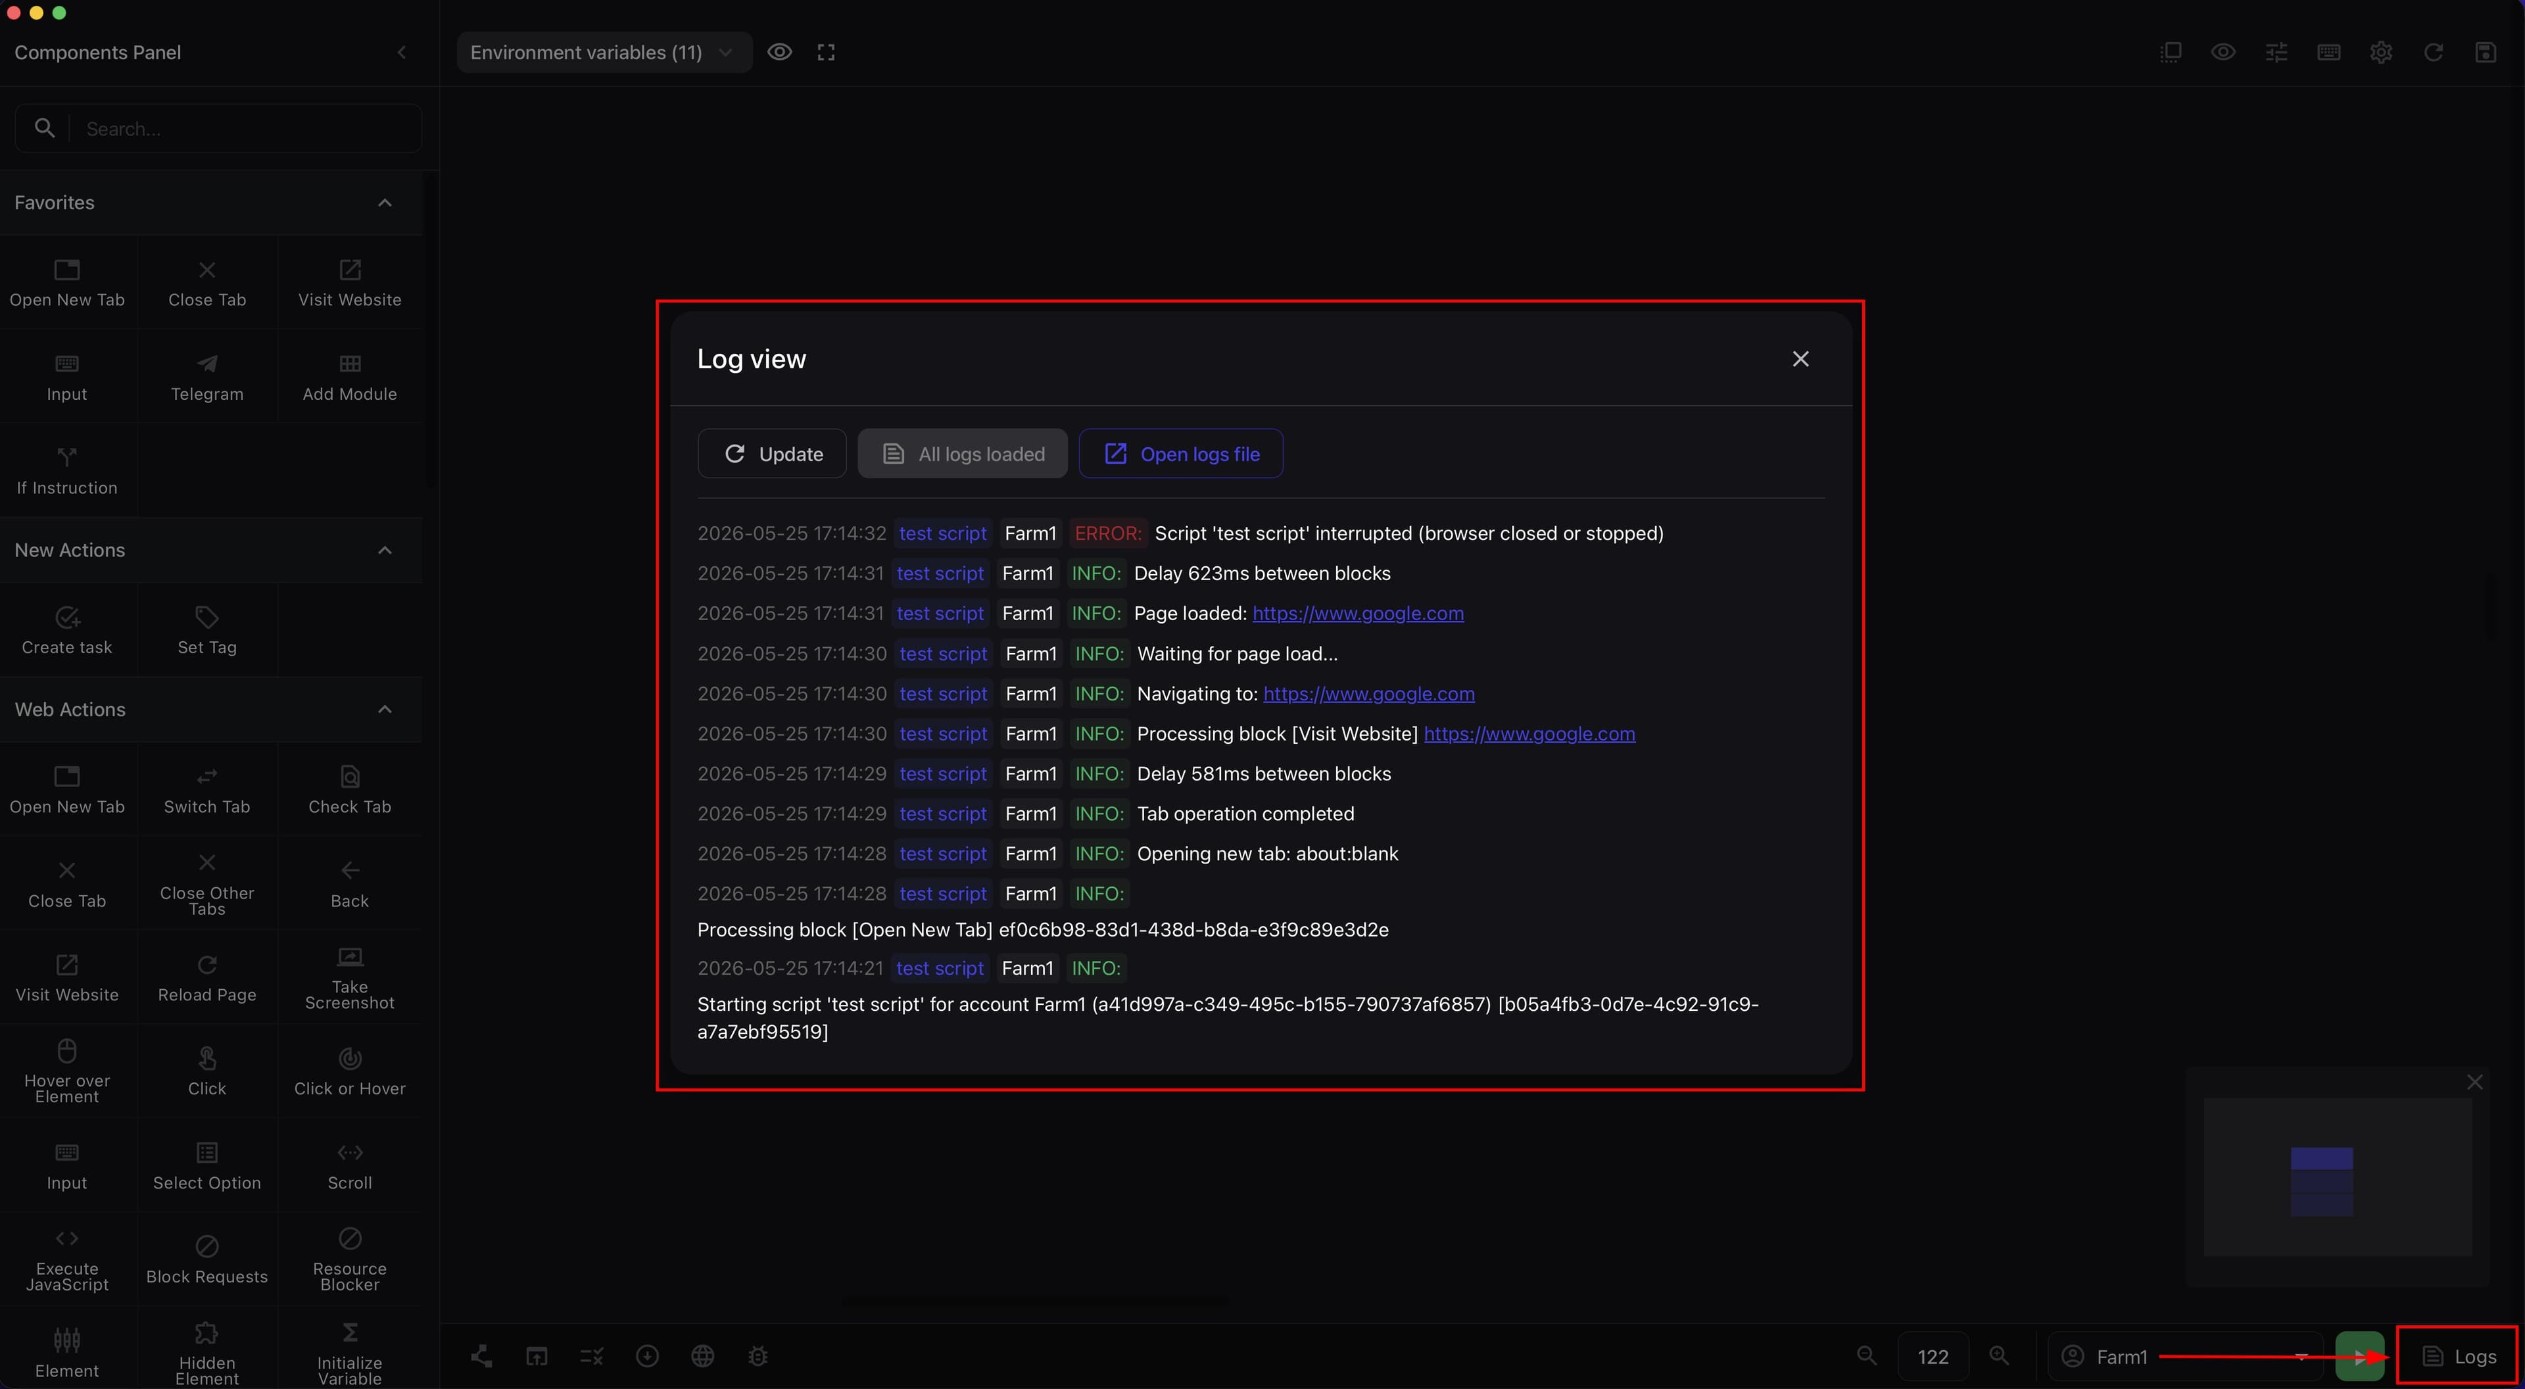This screenshot has height=1389, width=2525.
Task: Open settings gear in top toolbar
Action: pos(2381,53)
